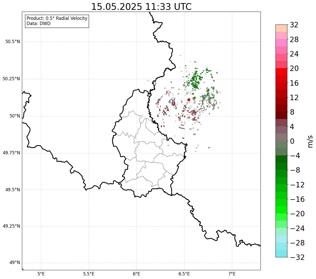Click the 49.75°N latitude label
The height and width of the screenshot is (279, 316).
tap(11, 153)
